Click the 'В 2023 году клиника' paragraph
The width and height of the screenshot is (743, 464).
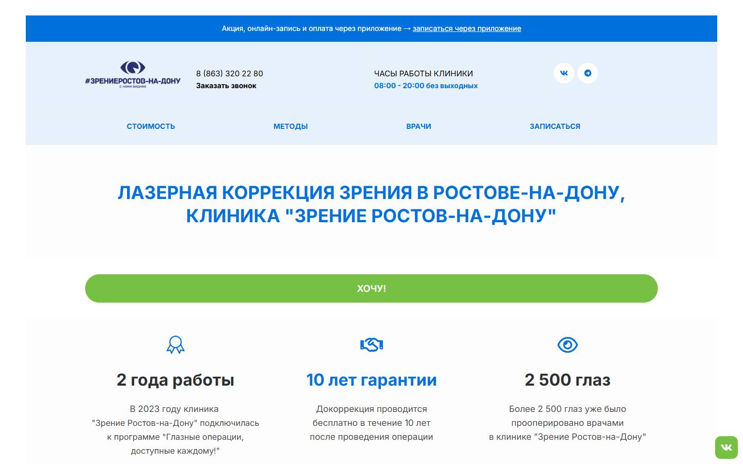click(x=175, y=430)
